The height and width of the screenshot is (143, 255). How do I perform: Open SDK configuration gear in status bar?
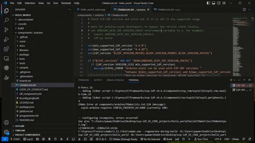[43, 139]
